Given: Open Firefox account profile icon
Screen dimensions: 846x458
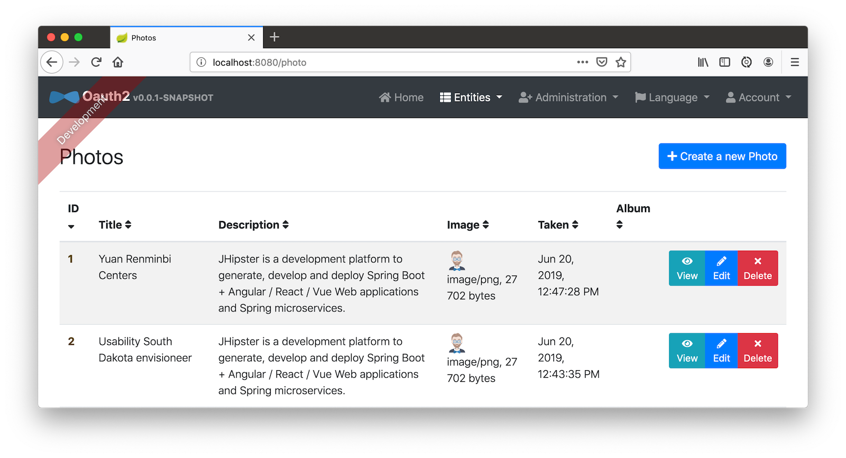Looking at the screenshot, I should pos(768,62).
